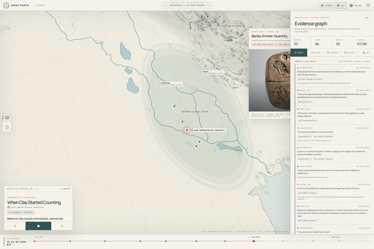Select the Follow that connection forward sentence
Viewport: 374px width, 249px height.
pos(329,172)
